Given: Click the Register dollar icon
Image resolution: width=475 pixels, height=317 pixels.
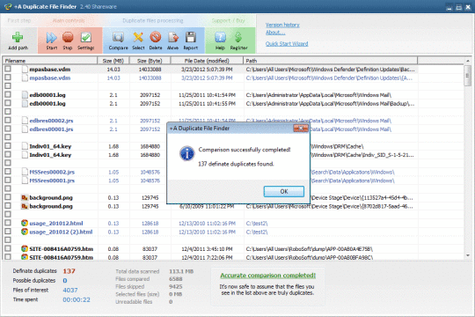Looking at the screenshot, I should 238,37.
